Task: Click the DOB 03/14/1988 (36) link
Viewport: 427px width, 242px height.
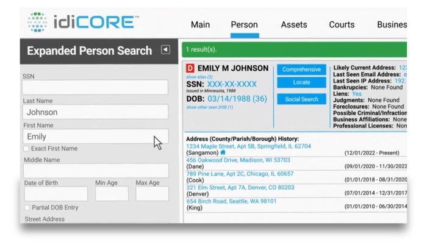Action: pos(237,99)
